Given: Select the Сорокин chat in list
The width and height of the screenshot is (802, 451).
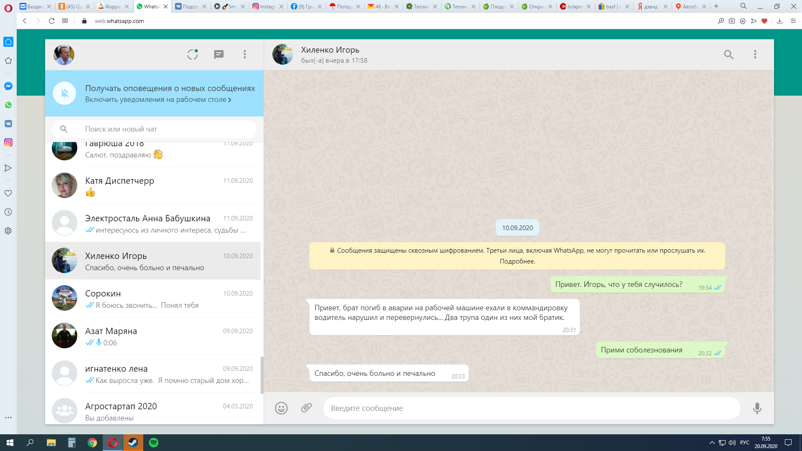Looking at the screenshot, I should tap(153, 299).
